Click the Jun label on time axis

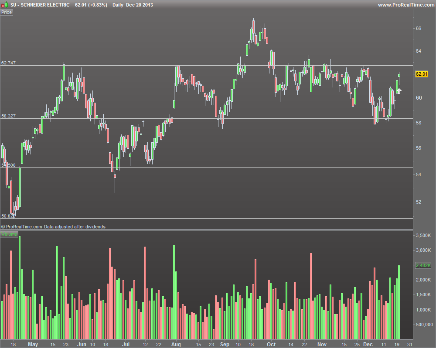82,344
